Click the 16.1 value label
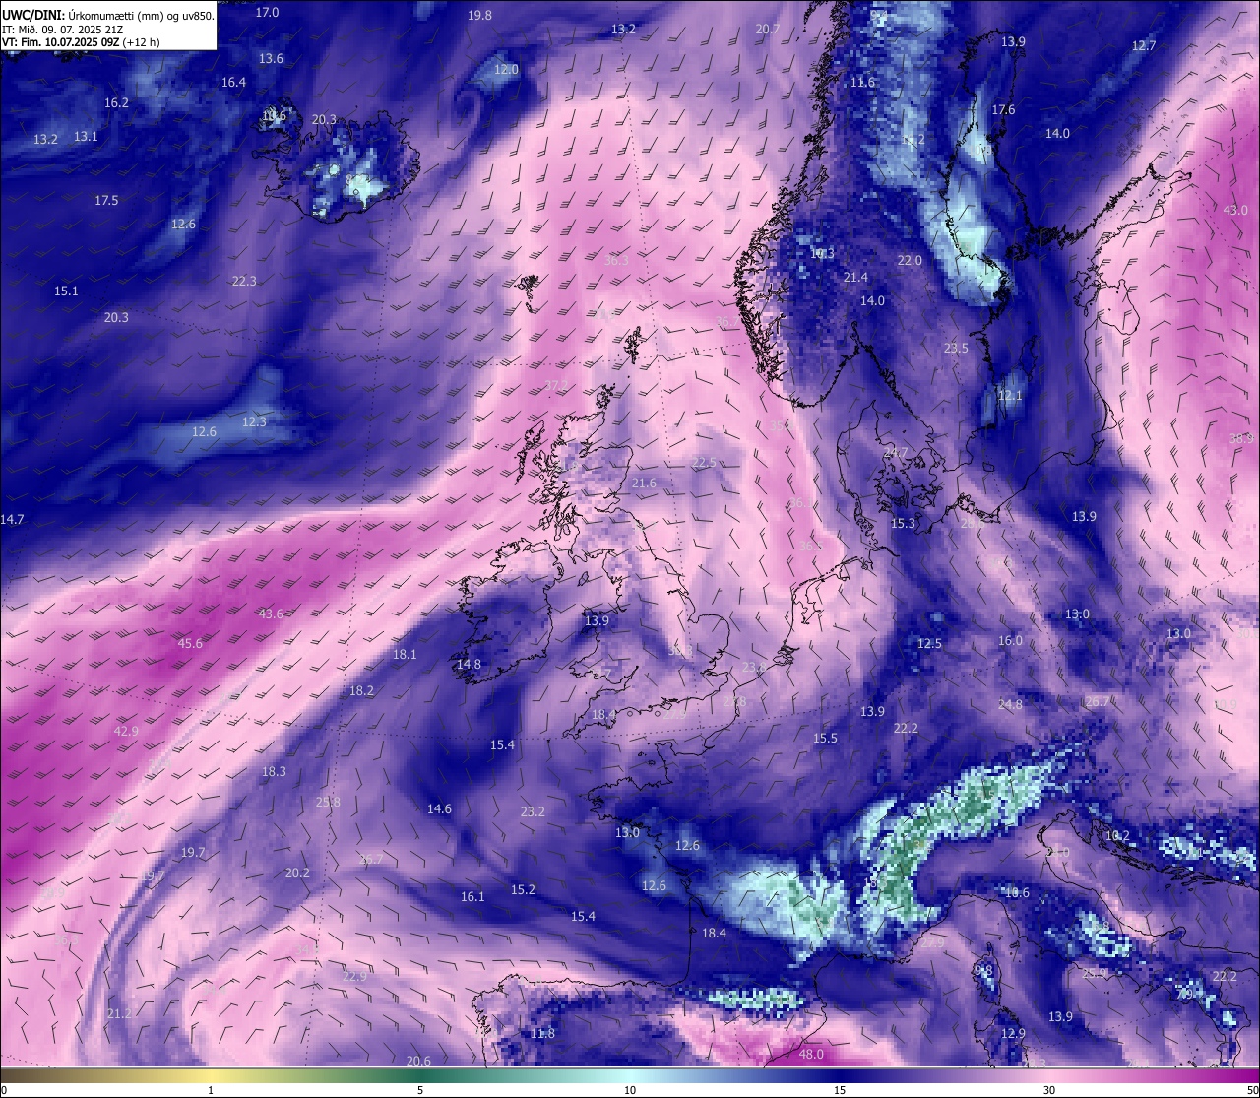This screenshot has width=1260, height=1098. 472,897
